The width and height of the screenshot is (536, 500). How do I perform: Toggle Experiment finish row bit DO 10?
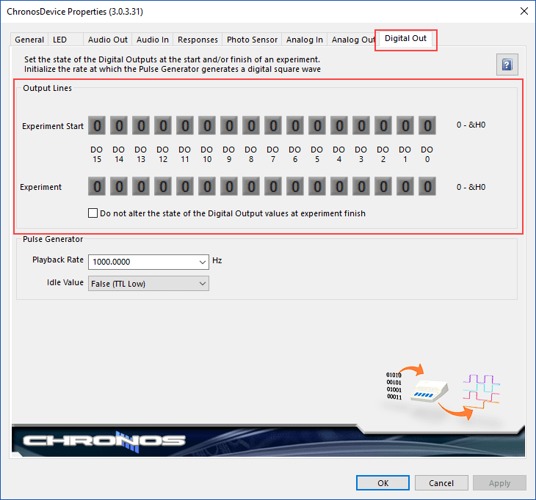pos(207,186)
